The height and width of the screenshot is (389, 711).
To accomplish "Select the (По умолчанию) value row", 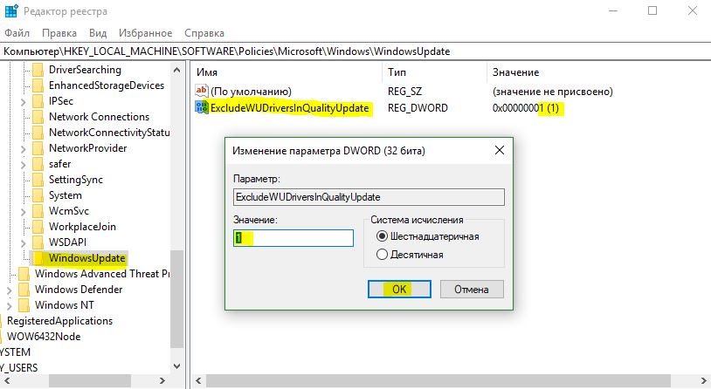I will 251,91.
